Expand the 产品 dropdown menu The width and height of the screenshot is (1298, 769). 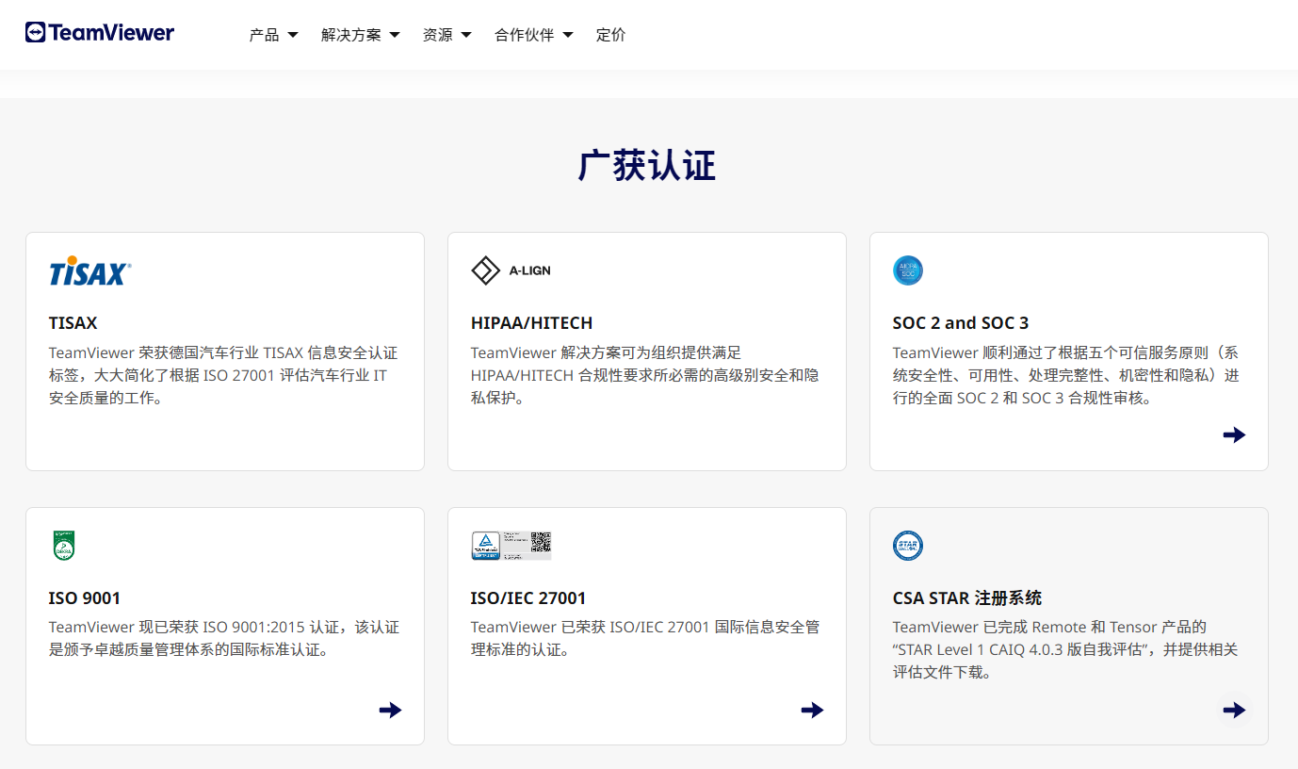(273, 35)
